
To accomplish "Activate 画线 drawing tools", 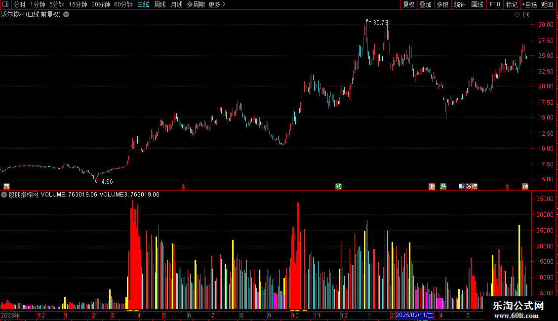I will (x=477, y=4).
